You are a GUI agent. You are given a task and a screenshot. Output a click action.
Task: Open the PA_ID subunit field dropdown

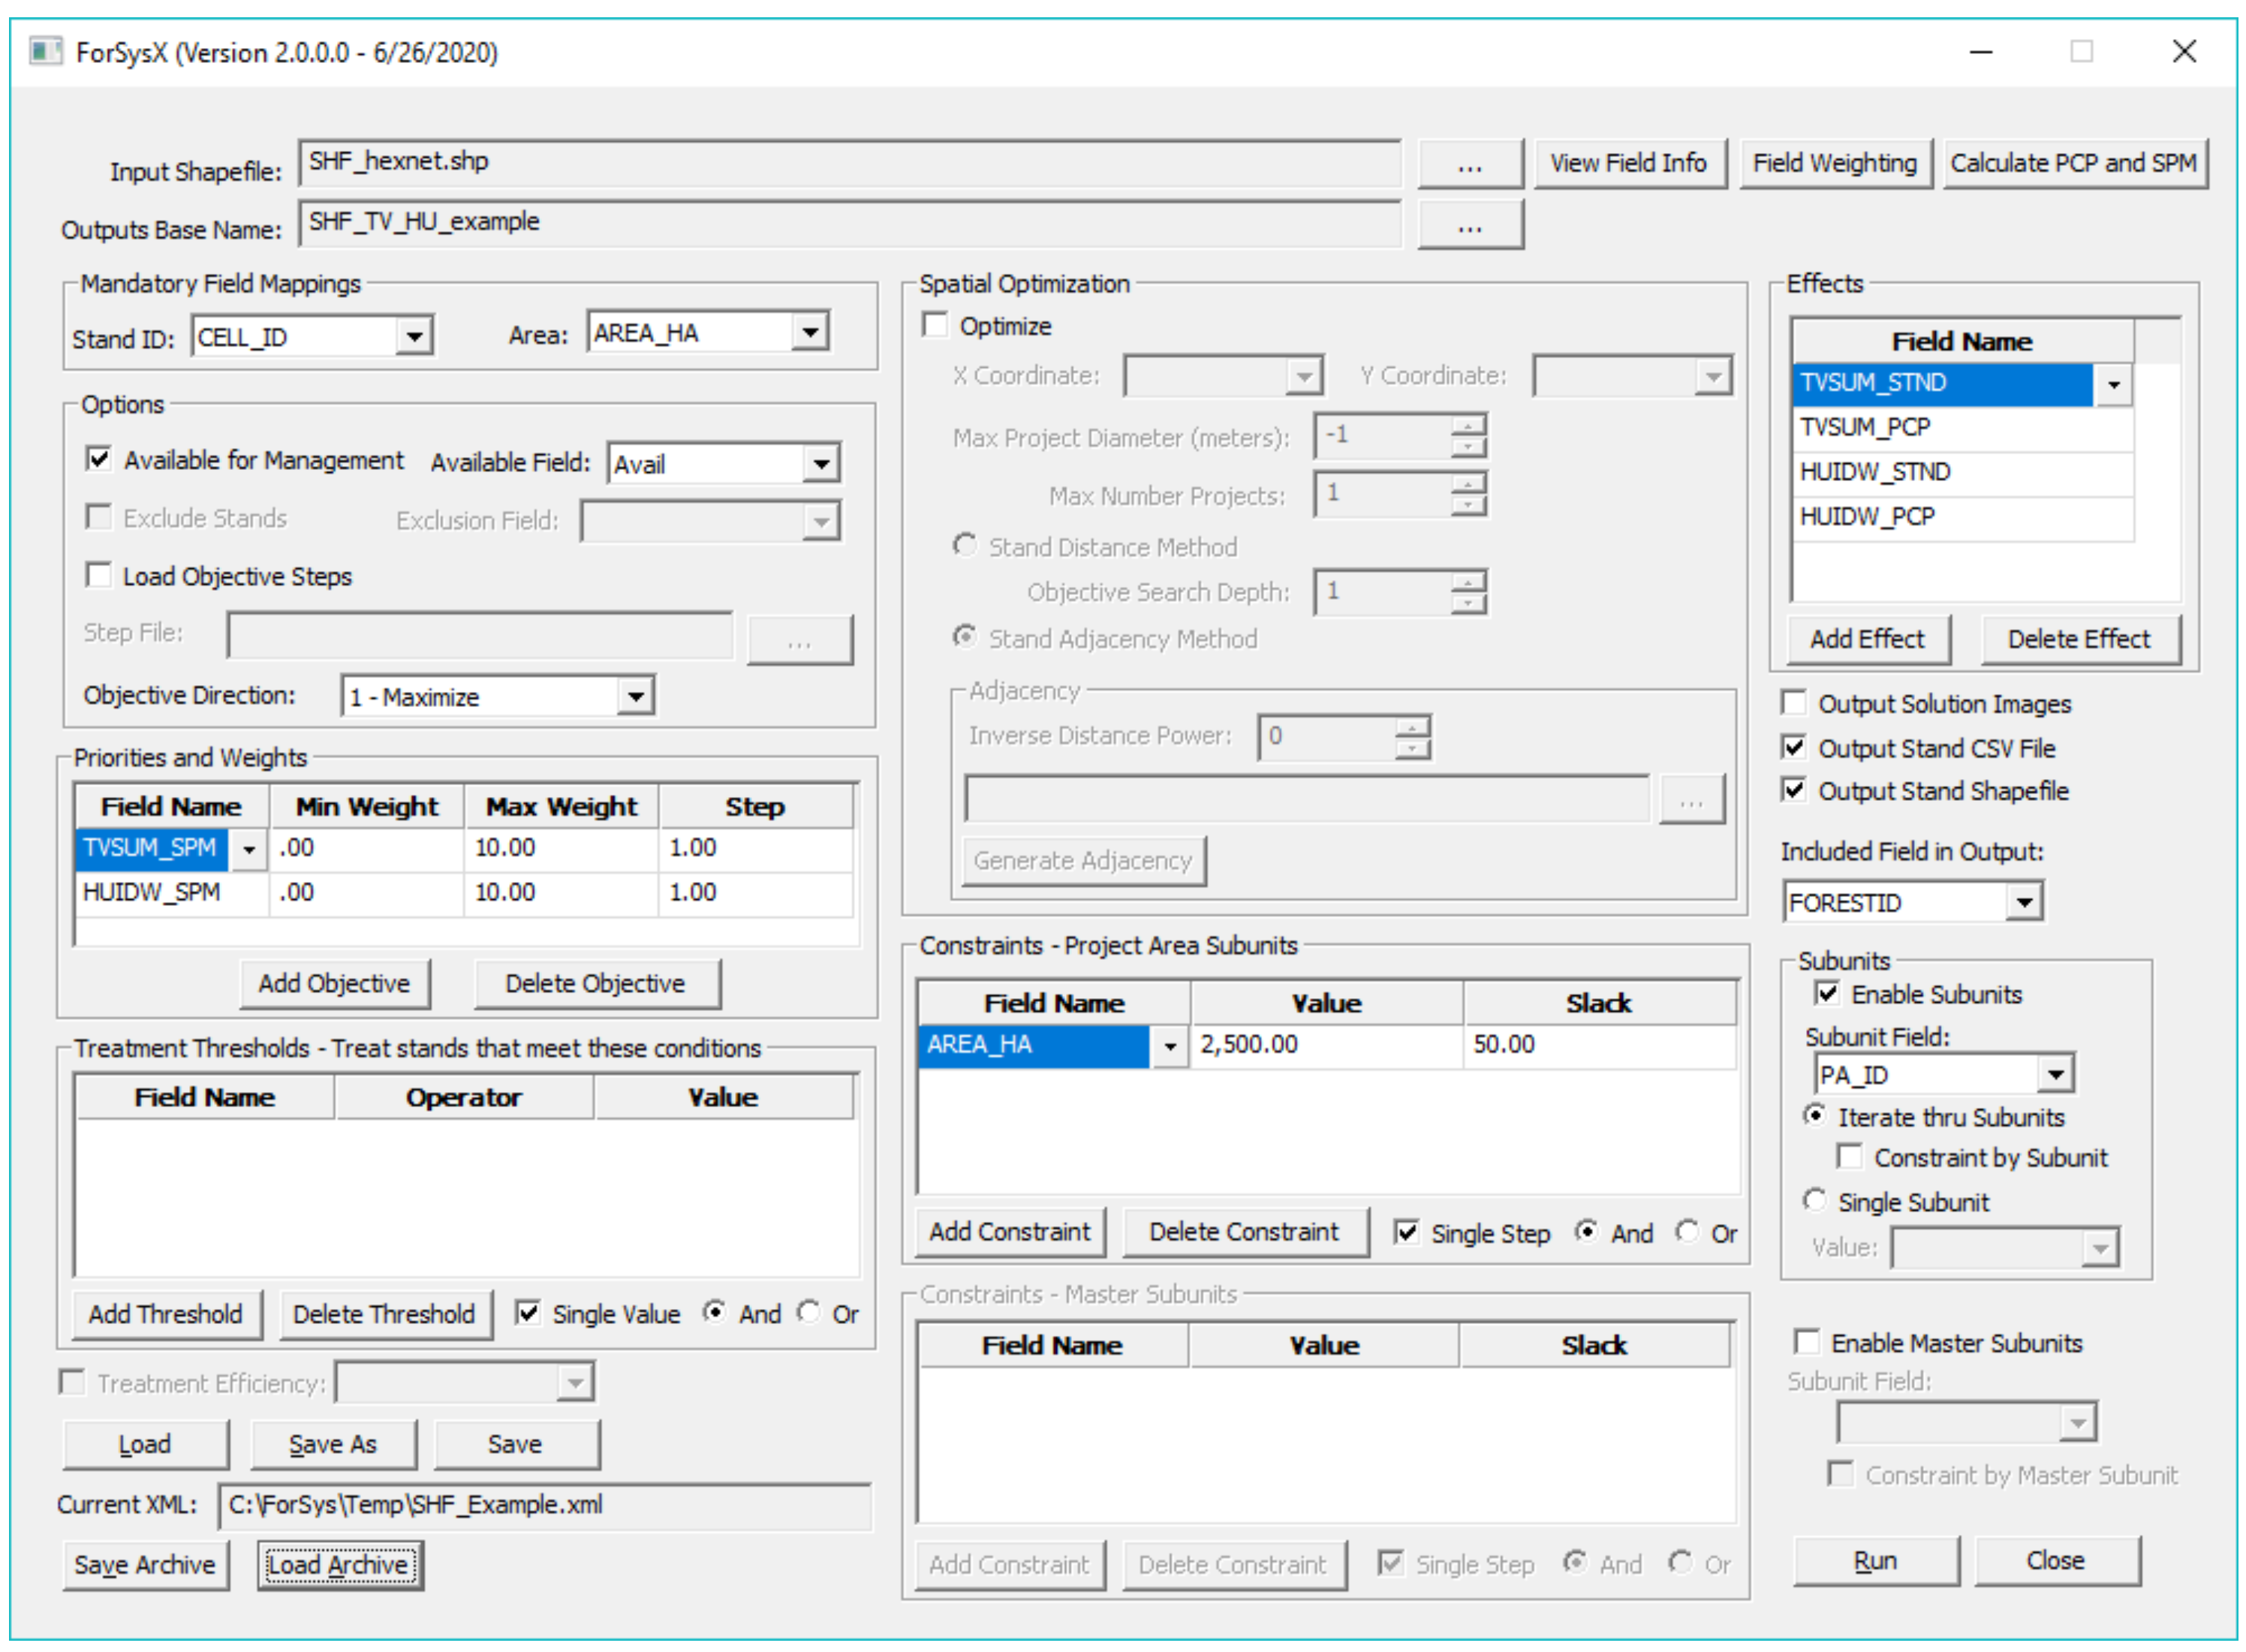point(2055,1075)
